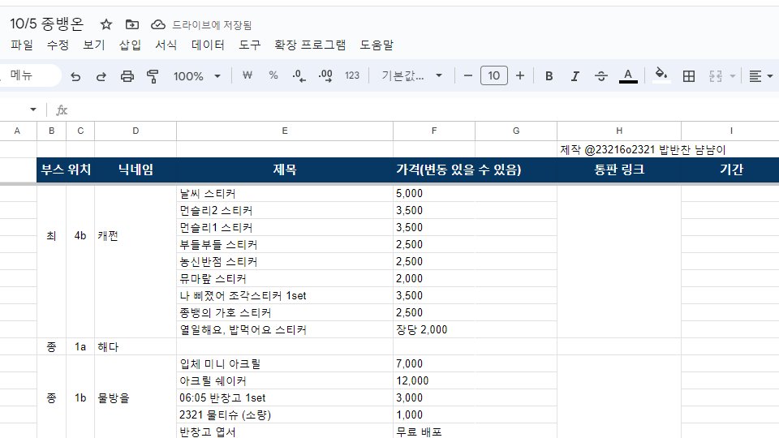Open the 확장 프로그램 menu
The image size is (779, 438).
click(310, 45)
